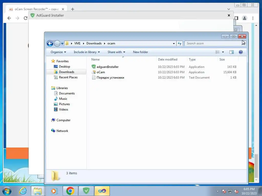Close the oCam Screen Recorder browser tab
This screenshot has height=196, width=262.
pos(63,9)
